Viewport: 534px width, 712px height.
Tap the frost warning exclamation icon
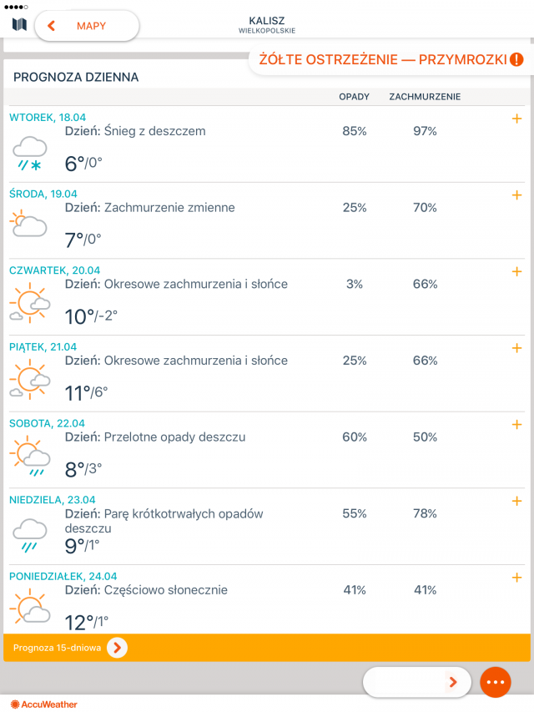tap(516, 59)
